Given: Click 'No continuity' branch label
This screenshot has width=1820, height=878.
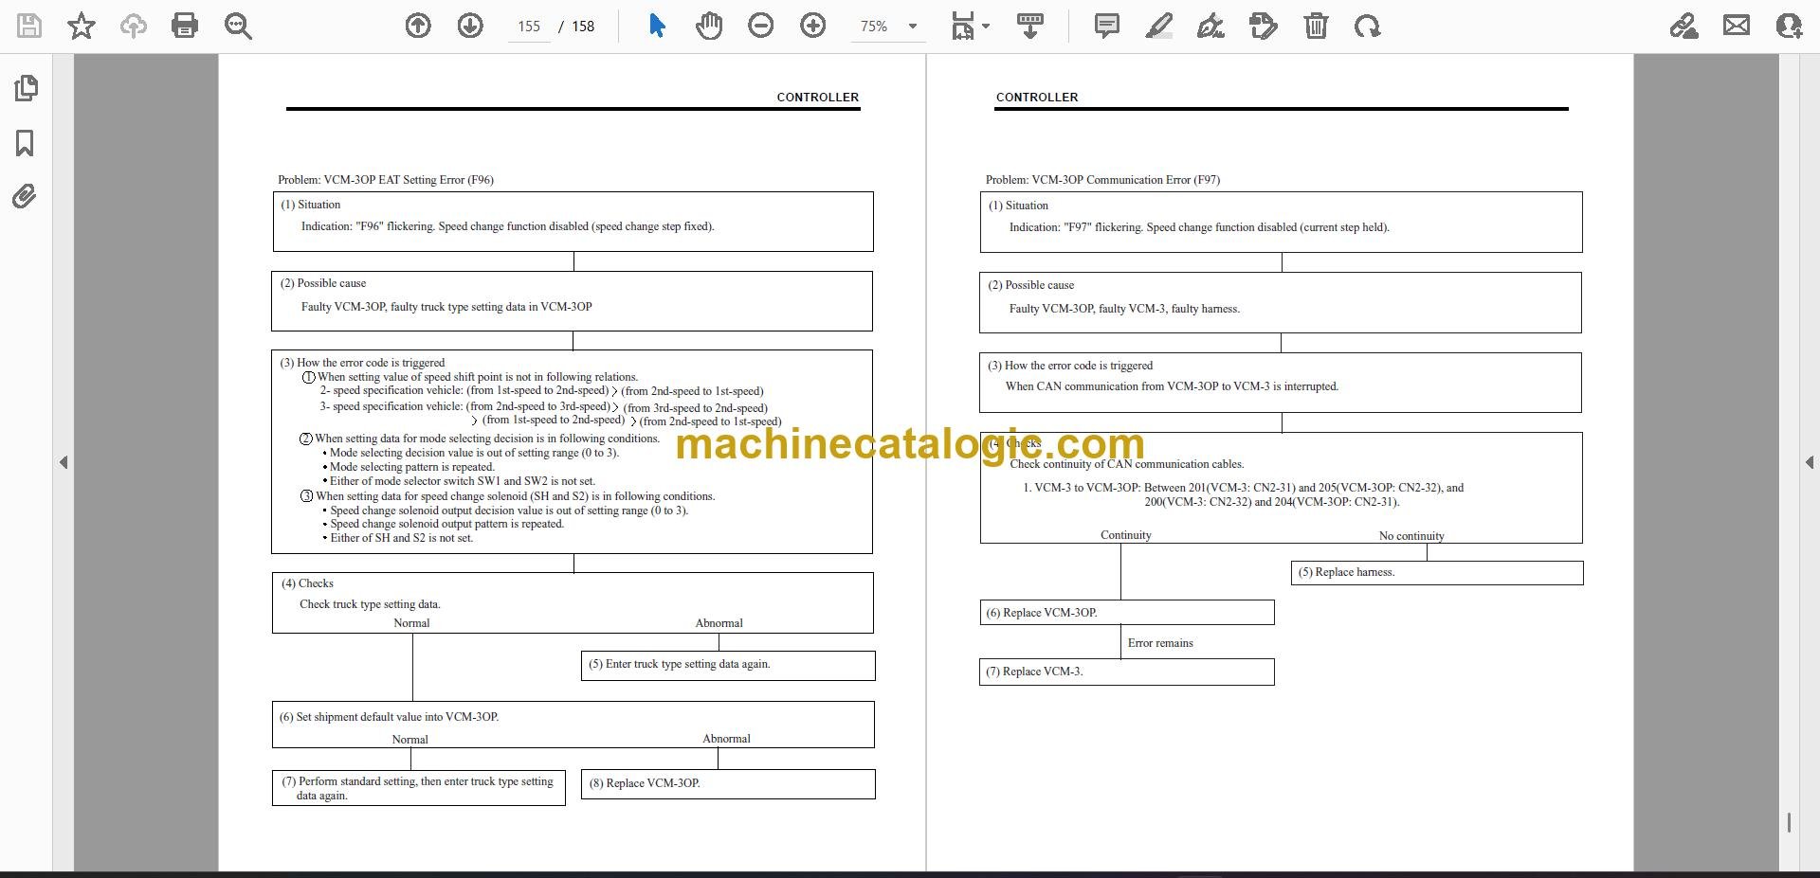Looking at the screenshot, I should pos(1411,536).
